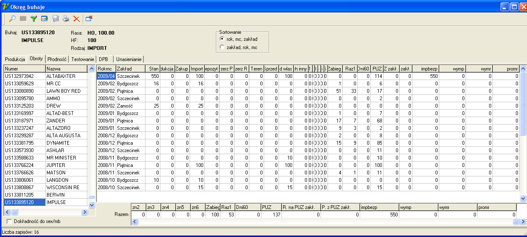Click the impbezp column header in main grid
This screenshot has width=527, height=237.
425,69
